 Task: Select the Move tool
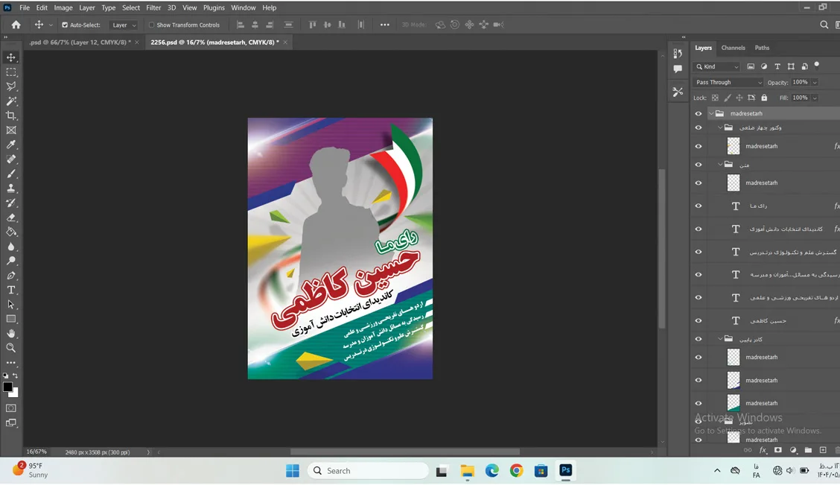(x=10, y=57)
